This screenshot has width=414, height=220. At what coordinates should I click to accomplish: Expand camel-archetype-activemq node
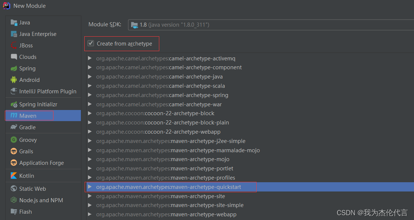[90, 58]
